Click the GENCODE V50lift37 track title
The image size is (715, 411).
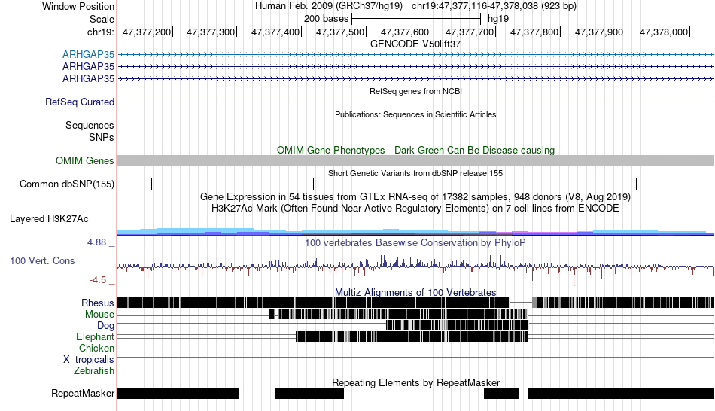point(415,44)
